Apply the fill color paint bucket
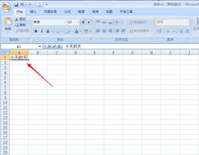The image size is (199, 155). click(68, 31)
